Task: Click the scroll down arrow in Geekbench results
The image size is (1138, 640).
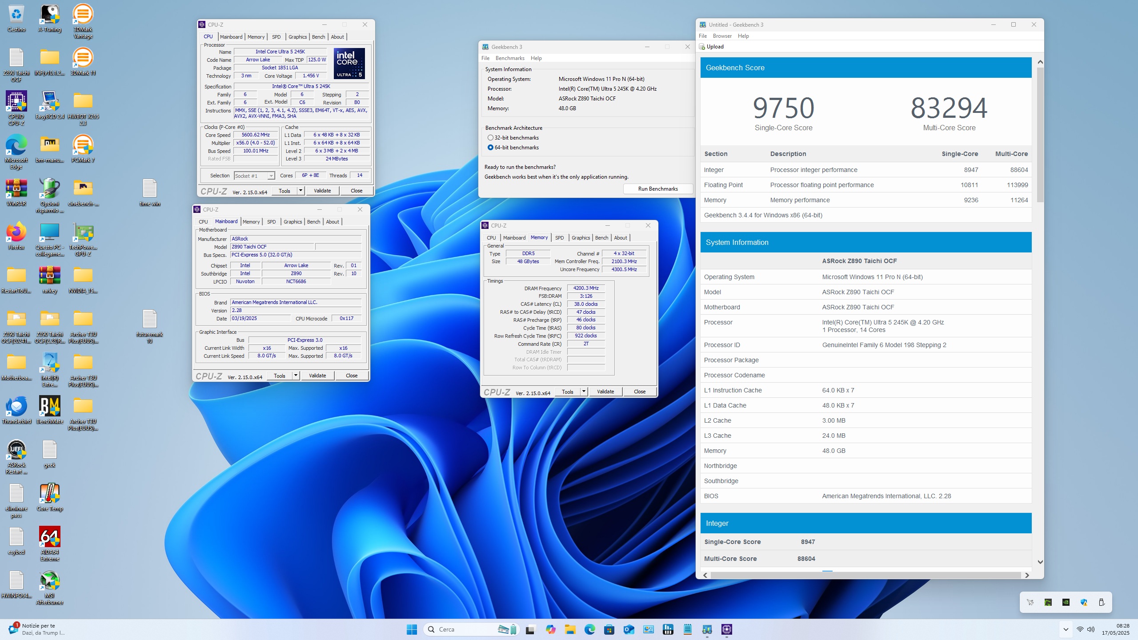Action: pos(1040,562)
